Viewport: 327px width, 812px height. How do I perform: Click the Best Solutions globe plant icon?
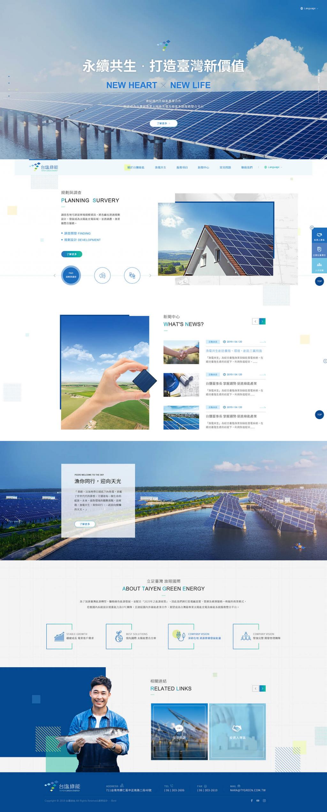119,636
